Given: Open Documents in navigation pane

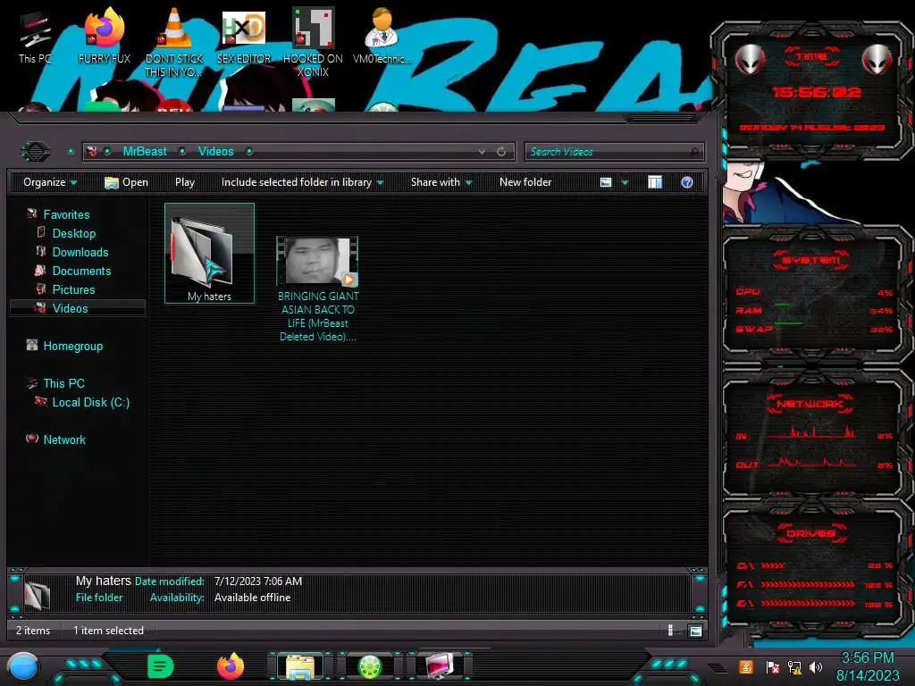Looking at the screenshot, I should [81, 271].
